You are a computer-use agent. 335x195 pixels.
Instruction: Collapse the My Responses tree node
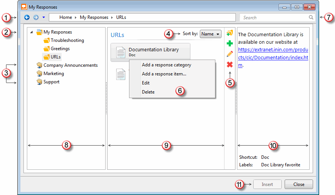pos(31,32)
